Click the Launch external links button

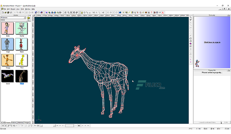point(207,122)
